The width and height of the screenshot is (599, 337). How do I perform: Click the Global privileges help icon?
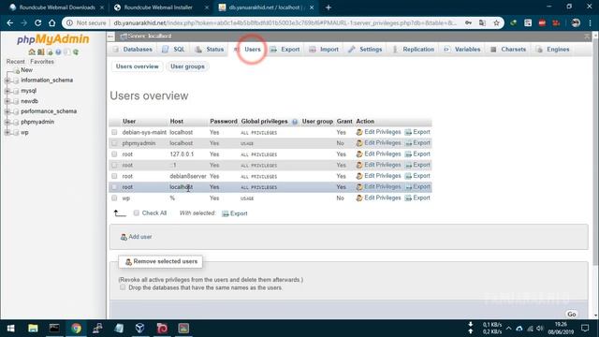tap(295, 122)
